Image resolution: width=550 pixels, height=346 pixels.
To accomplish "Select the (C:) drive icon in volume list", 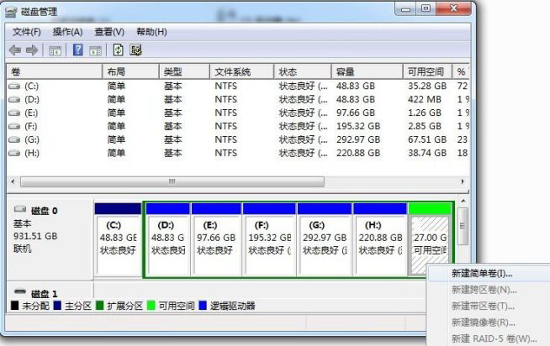I will pyautogui.click(x=14, y=86).
